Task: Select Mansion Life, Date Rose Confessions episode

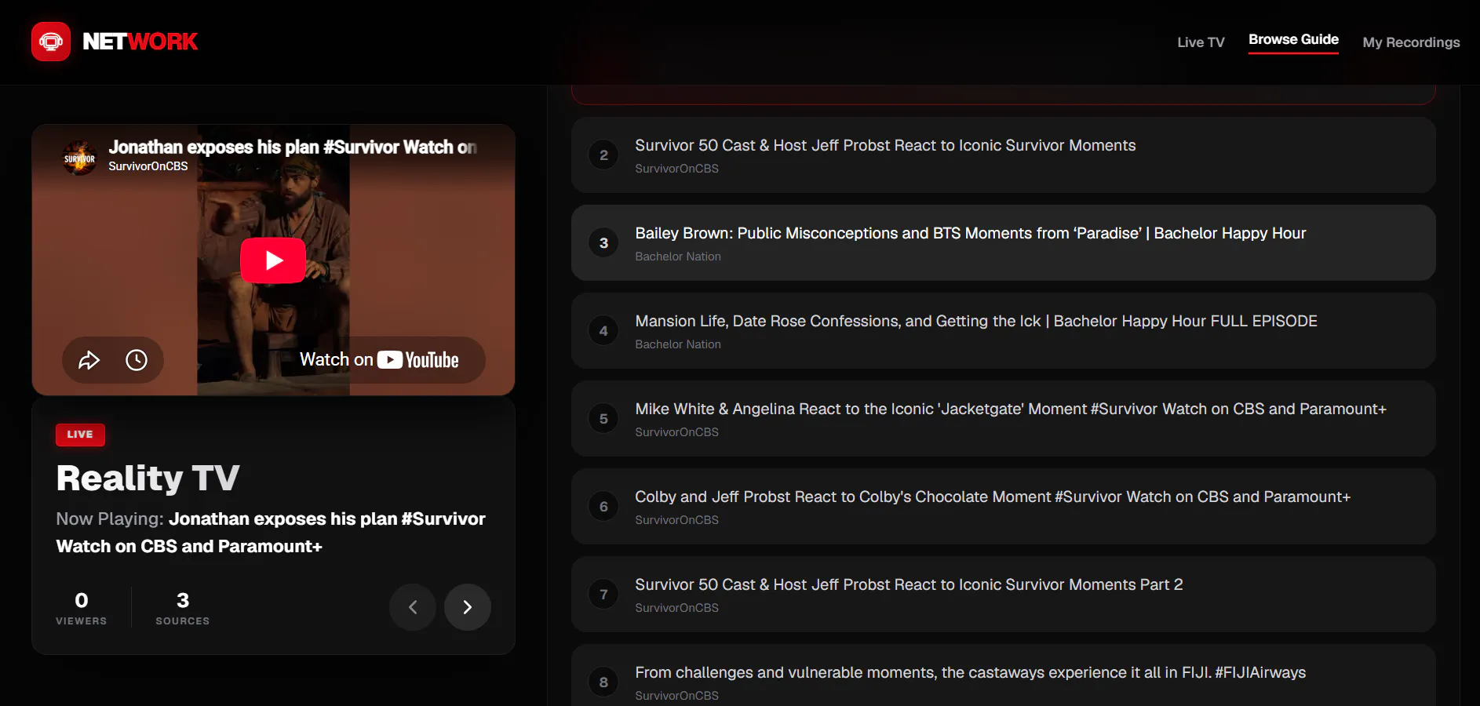Action: (1004, 331)
